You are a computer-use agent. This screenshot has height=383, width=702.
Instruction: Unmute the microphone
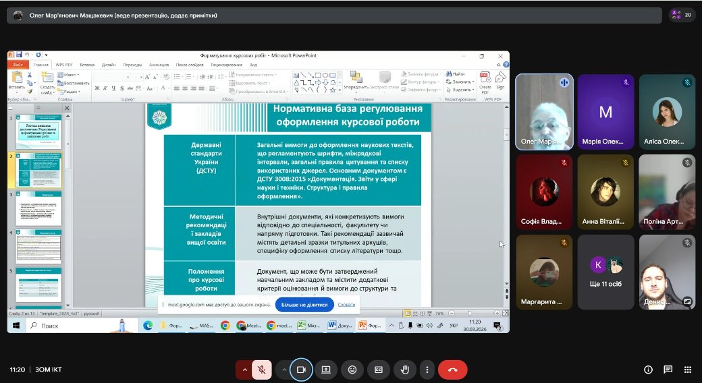(x=261, y=370)
